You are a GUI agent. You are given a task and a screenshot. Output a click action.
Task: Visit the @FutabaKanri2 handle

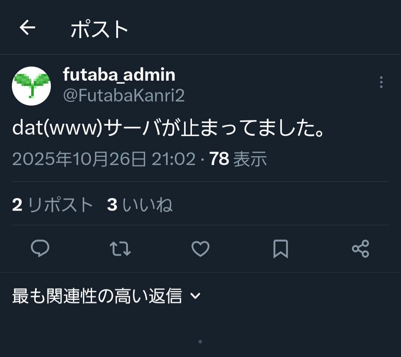coord(124,96)
